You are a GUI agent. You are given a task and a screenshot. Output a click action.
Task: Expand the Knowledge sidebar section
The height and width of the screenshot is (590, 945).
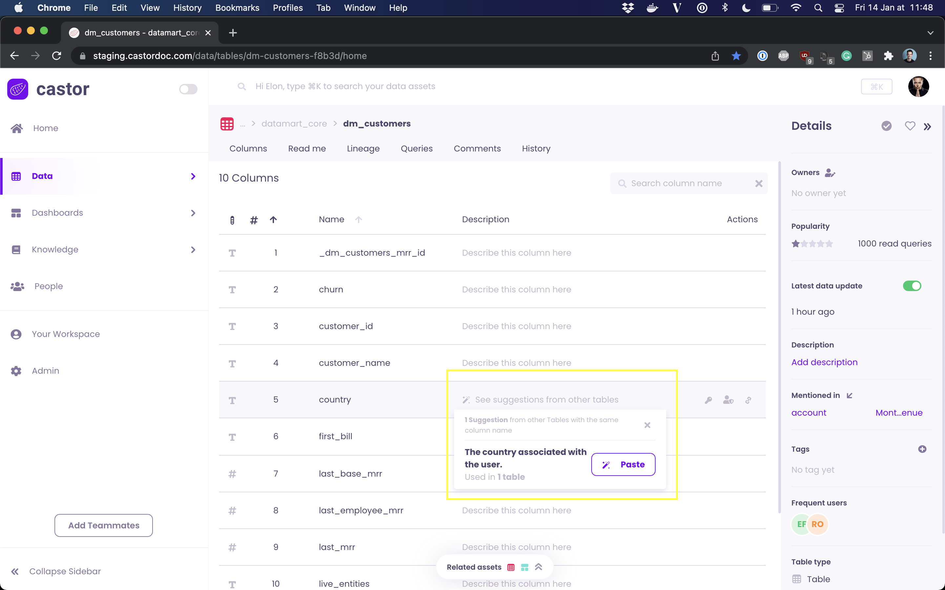[193, 249]
